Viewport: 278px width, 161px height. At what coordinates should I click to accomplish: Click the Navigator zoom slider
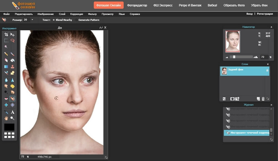234,57
